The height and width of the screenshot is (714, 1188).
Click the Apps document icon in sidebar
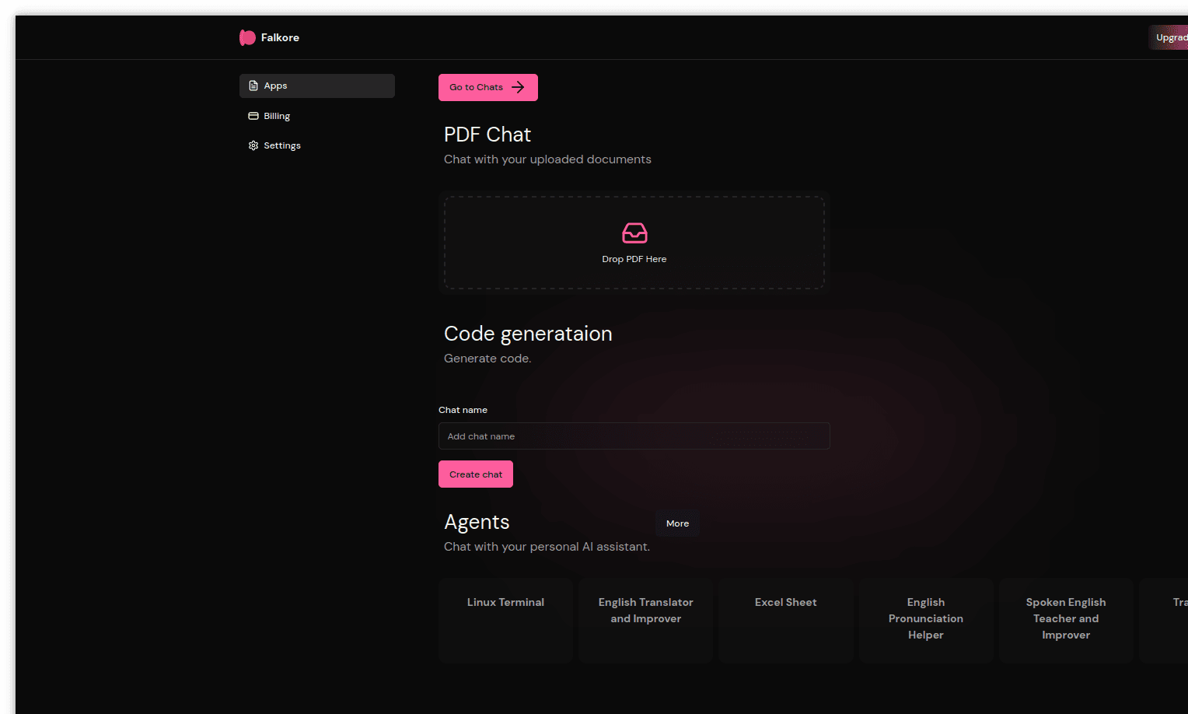tap(253, 86)
